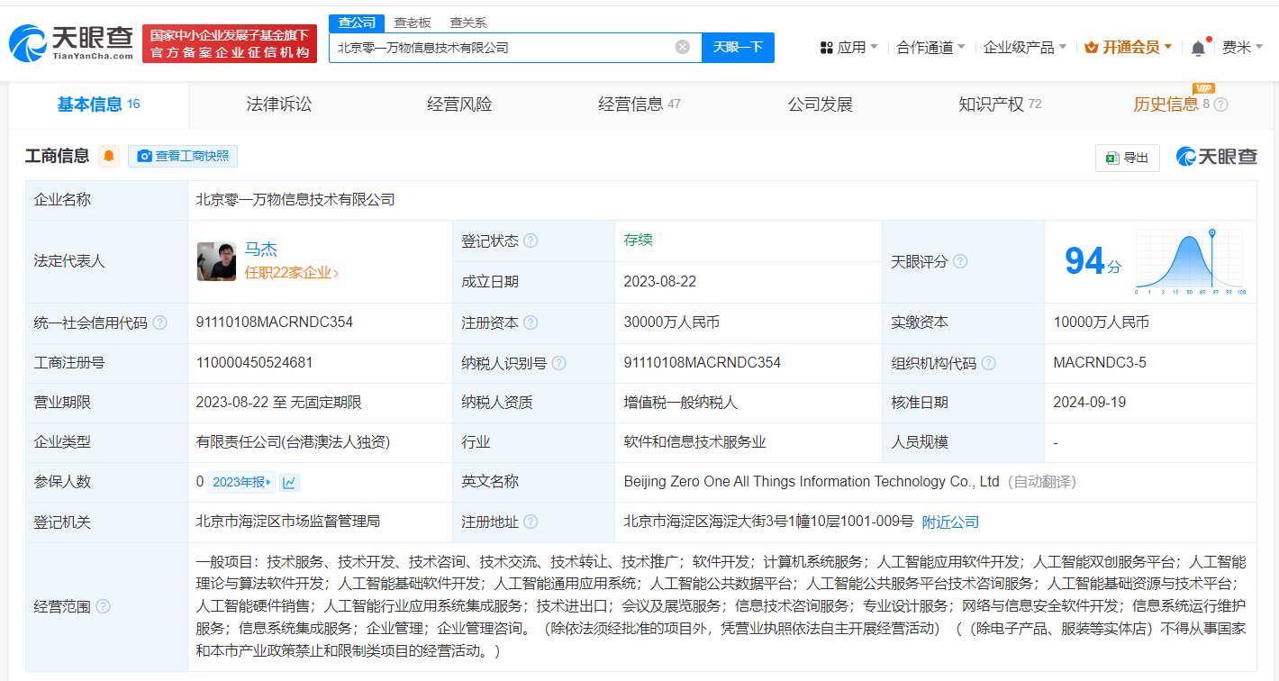The image size is (1279, 681).
Task: Click the 94分 score value
Action: [x=1093, y=261]
